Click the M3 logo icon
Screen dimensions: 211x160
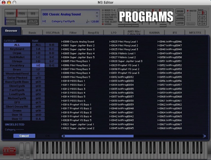pyautogui.click(x=9, y=151)
